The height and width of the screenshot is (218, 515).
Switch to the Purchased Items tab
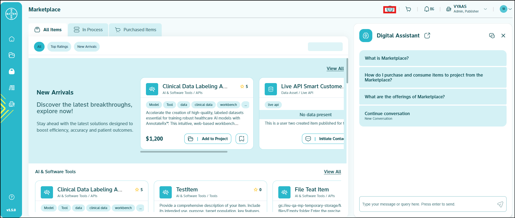[135, 30]
